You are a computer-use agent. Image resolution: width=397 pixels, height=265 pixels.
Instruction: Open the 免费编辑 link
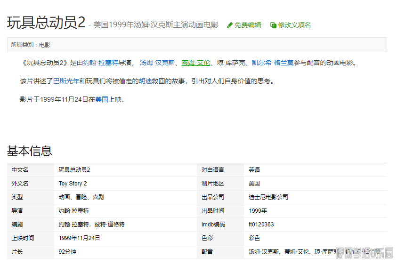click(248, 25)
